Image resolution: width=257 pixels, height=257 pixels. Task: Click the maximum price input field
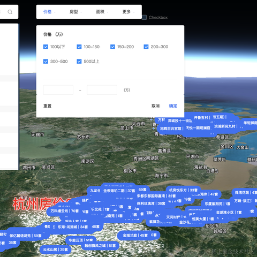102,90
